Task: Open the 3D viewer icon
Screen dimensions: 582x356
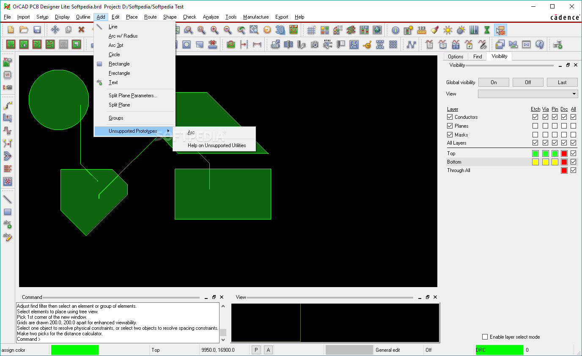Action: click(280, 30)
